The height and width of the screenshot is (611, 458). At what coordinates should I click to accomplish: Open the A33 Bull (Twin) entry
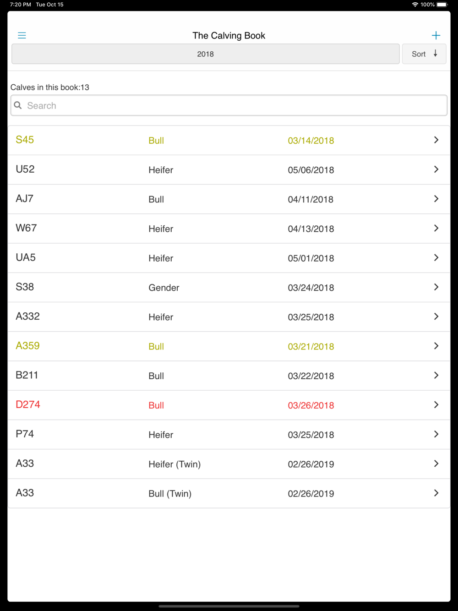point(170,493)
